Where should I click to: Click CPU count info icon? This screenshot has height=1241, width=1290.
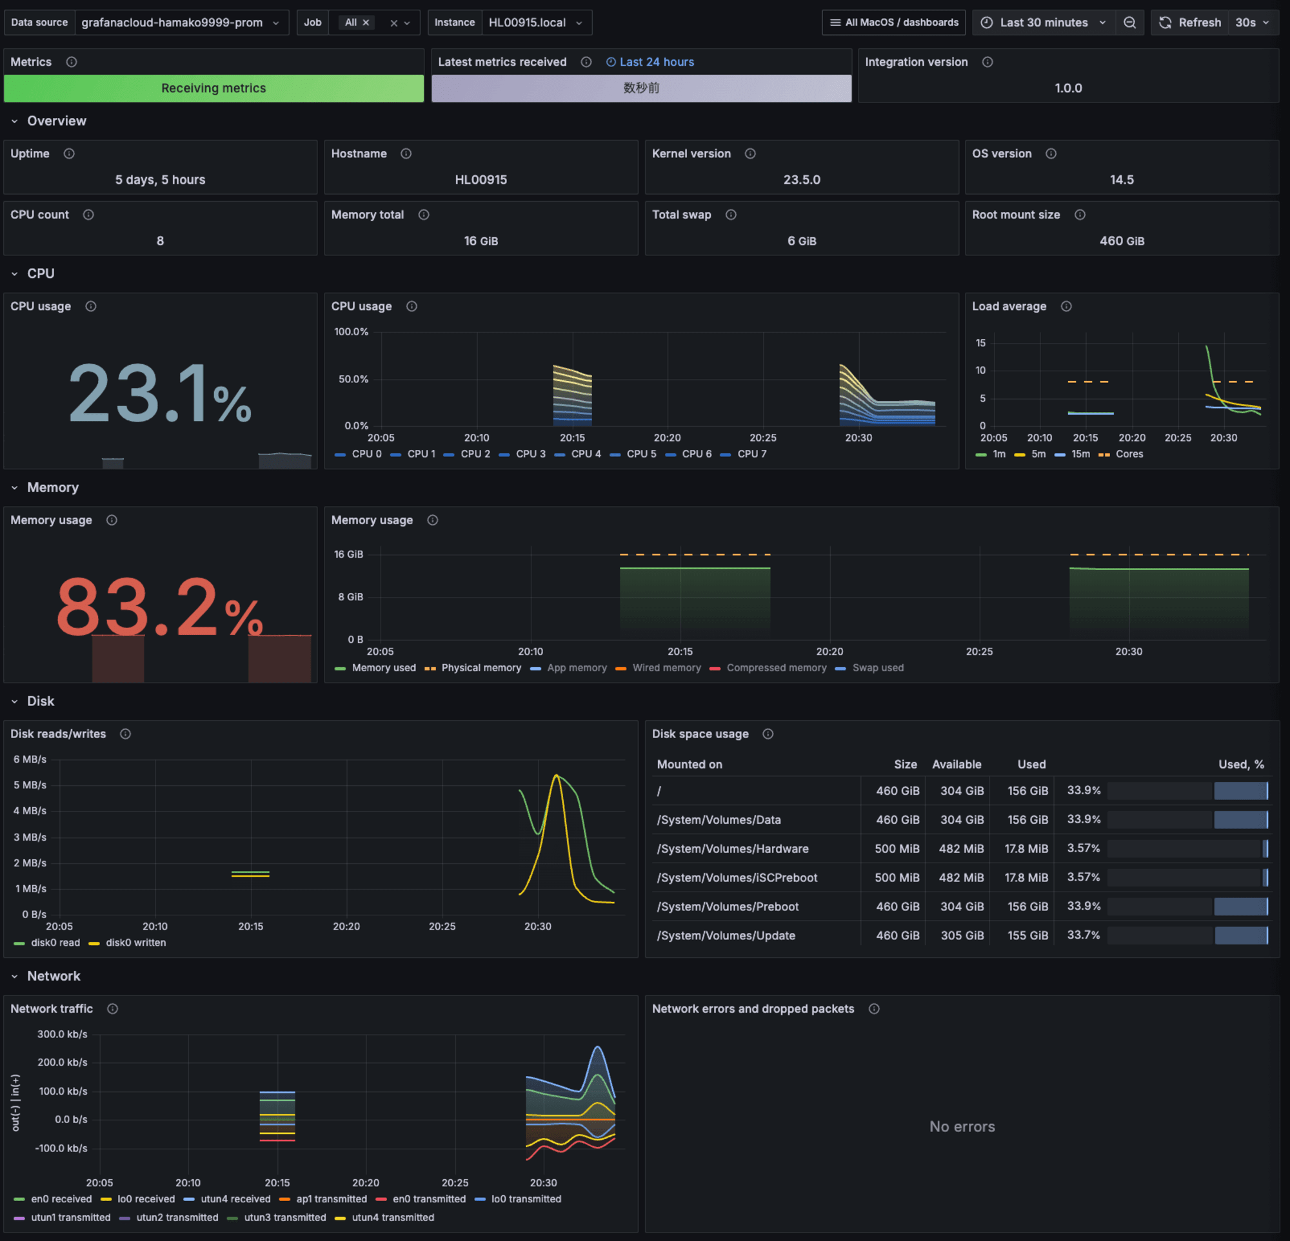(88, 215)
